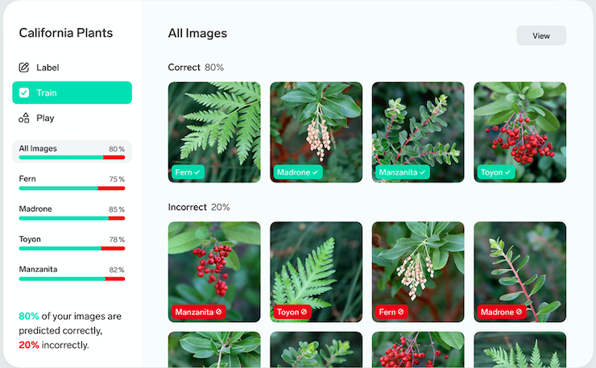Click the Play shapes icon
596x368 pixels.
tap(24, 118)
